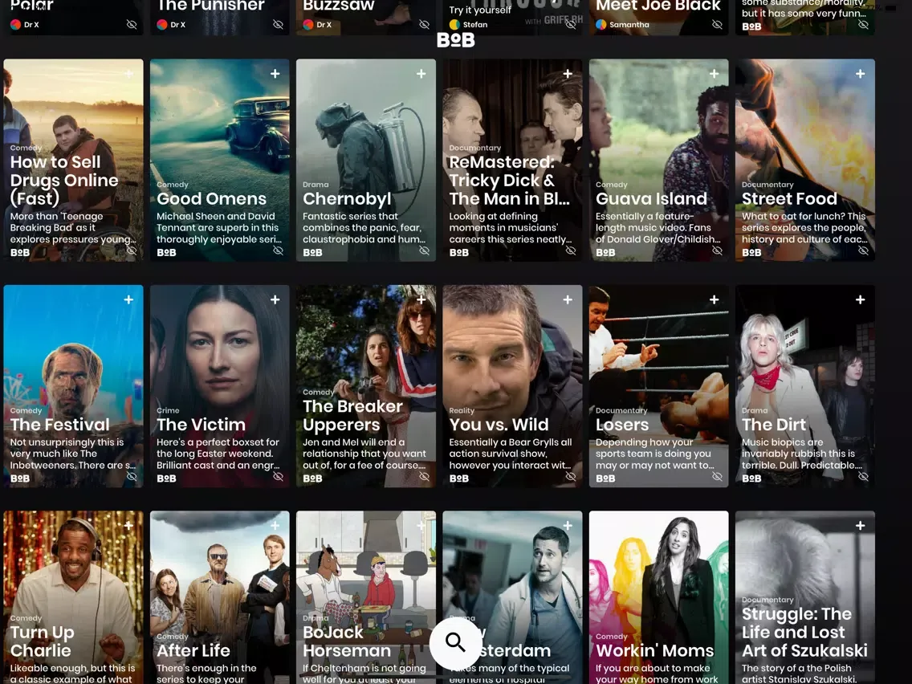Screen dimensions: 912x684
Task: Toggle hide eye on Chernobyl
Action: pyautogui.click(x=425, y=250)
